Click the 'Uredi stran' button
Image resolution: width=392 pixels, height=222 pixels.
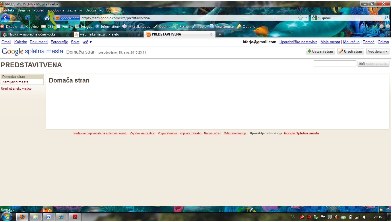pos(351,52)
